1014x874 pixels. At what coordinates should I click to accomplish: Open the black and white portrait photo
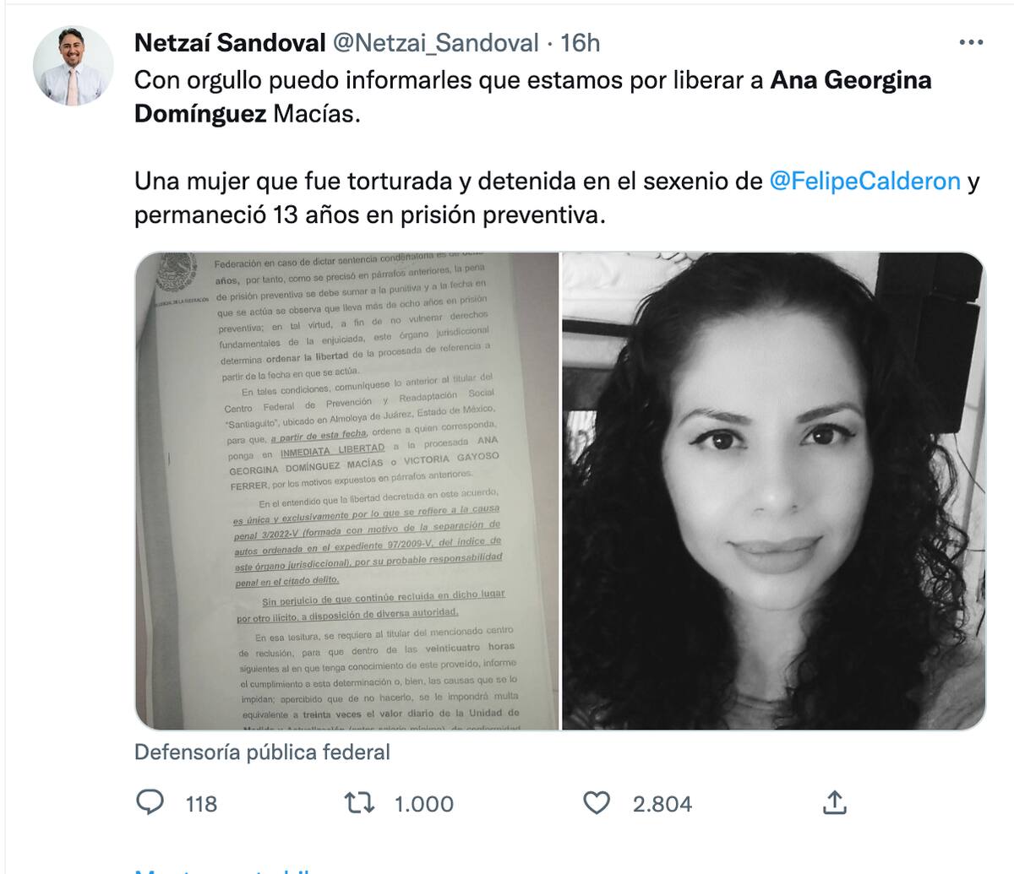pos(774,491)
